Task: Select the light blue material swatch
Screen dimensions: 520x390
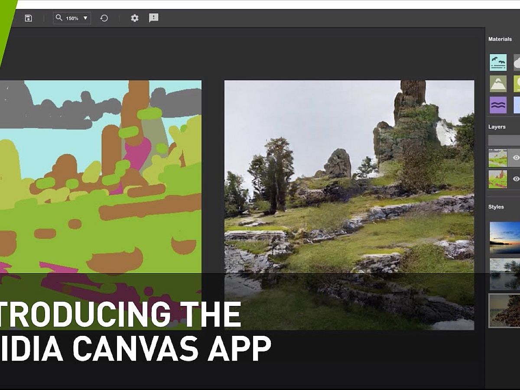Action: coord(517,105)
